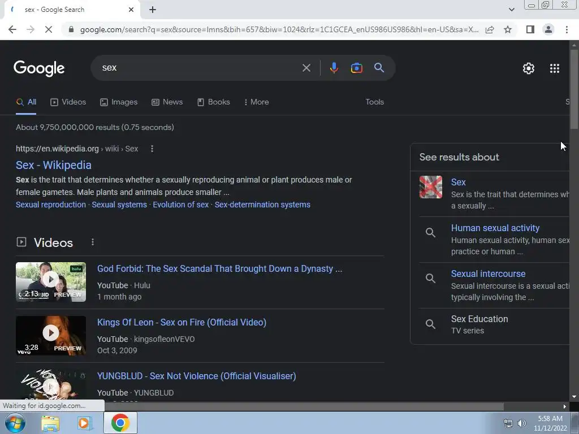Open options for the Wikipedia result

tap(152, 149)
